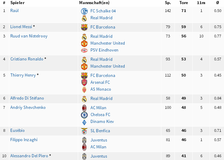This screenshot has height=160, width=224.
Task: Select the Thierry Henry player link
Action: tap(23, 75)
